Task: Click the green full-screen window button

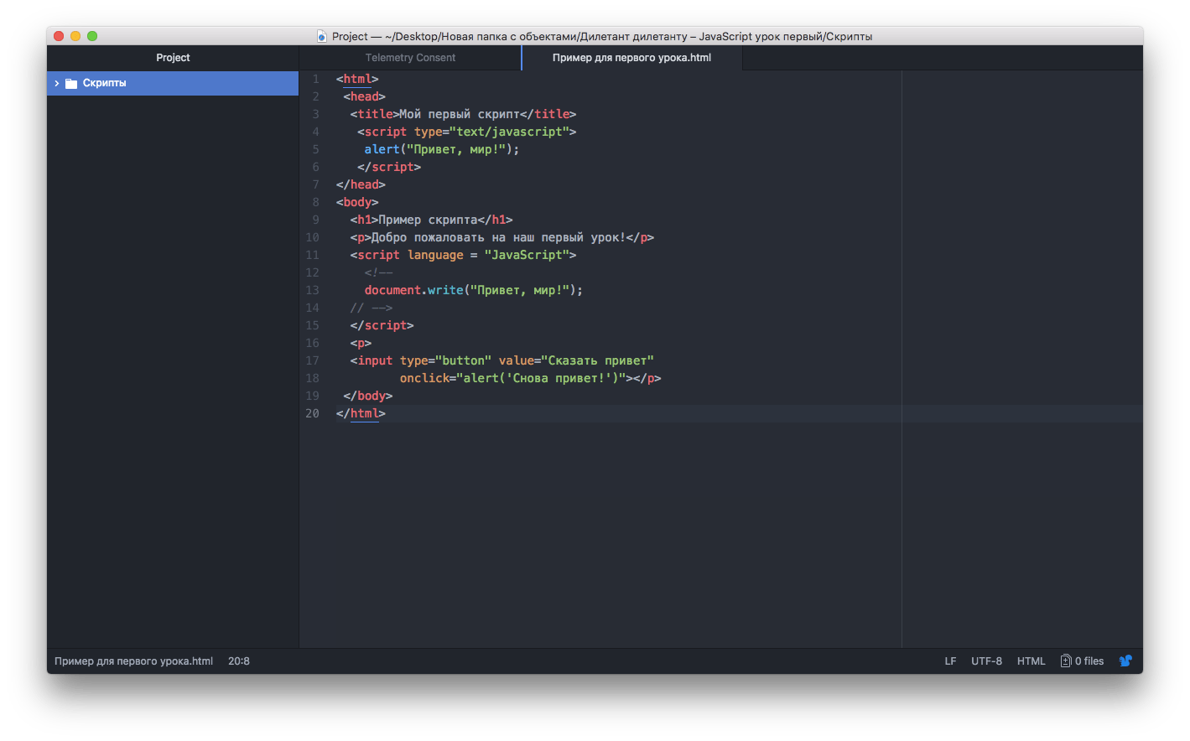Action: [x=92, y=36]
